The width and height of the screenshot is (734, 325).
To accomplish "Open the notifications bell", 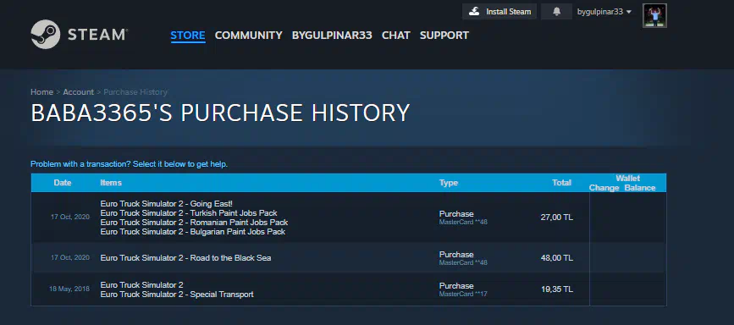I will 556,12.
